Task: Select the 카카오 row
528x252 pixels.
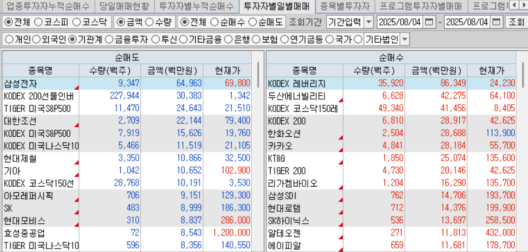Action: 392,146
